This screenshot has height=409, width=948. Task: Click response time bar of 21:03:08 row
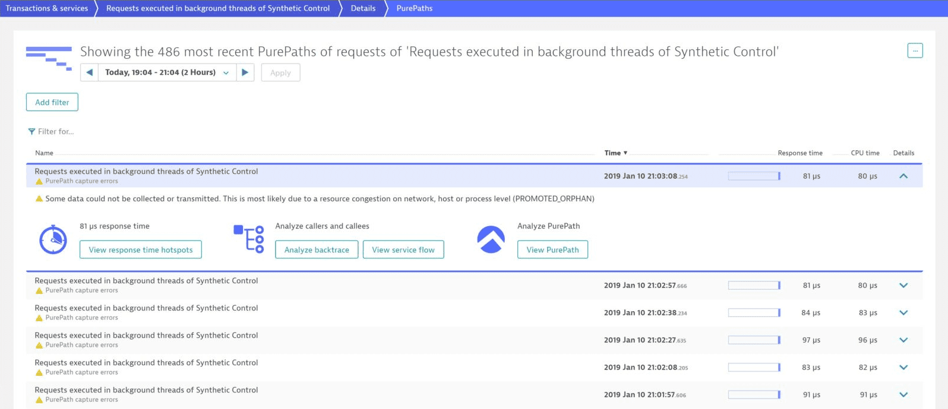tap(754, 176)
